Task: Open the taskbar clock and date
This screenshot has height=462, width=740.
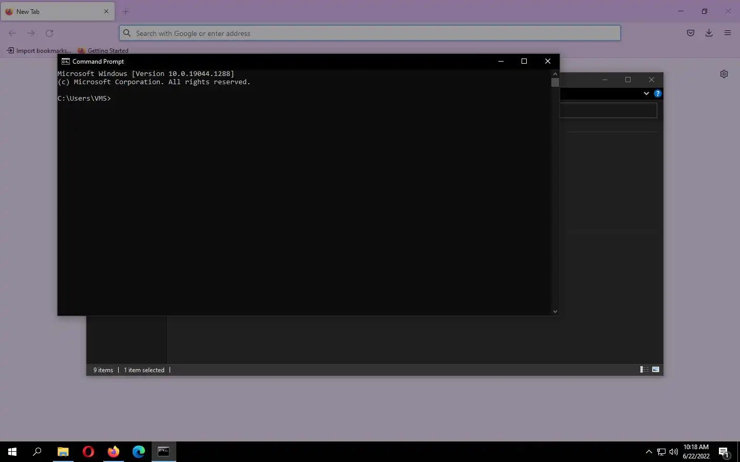Action: (696, 452)
